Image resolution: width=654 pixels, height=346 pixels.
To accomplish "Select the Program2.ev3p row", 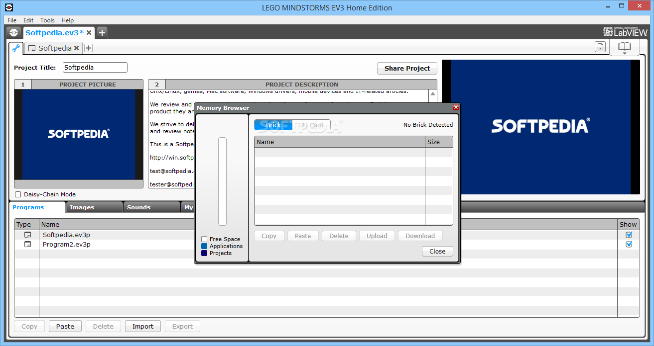I will tap(327, 245).
